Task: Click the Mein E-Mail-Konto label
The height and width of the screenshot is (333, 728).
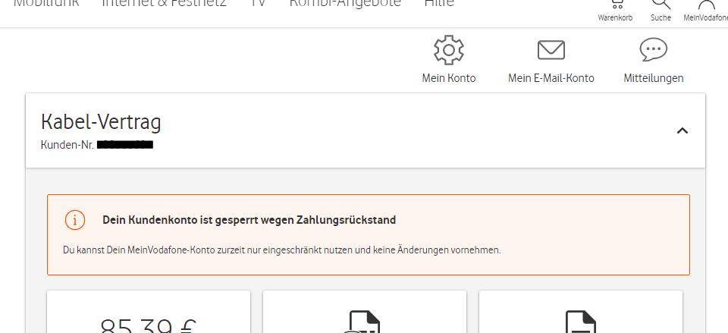Action: 551,78
